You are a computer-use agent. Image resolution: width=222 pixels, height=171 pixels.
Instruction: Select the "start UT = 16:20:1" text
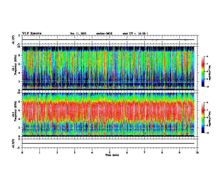click(135, 34)
